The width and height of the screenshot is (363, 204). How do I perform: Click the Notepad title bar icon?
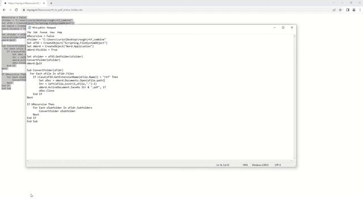[29, 28]
